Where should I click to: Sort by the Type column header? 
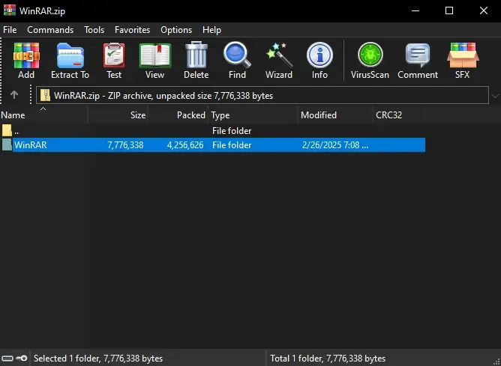(x=253, y=115)
